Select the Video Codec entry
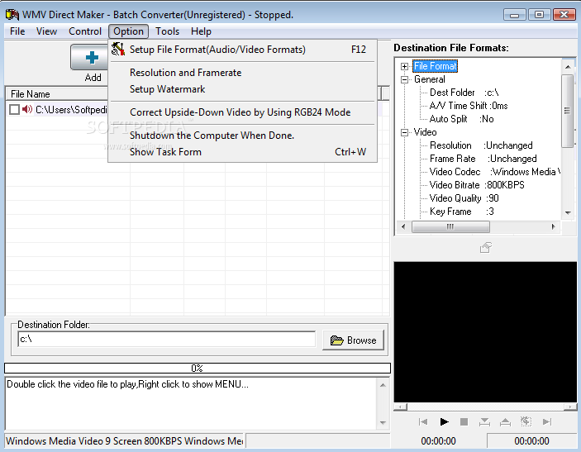Image resolution: width=581 pixels, height=452 pixels. pos(495,172)
